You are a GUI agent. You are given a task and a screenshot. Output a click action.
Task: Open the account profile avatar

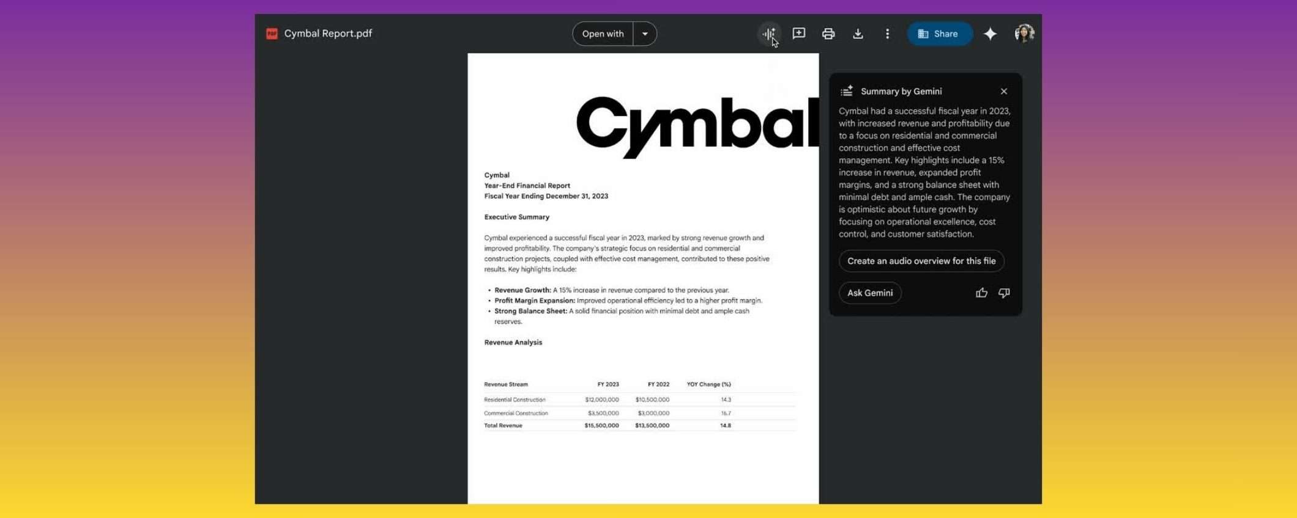coord(1024,34)
